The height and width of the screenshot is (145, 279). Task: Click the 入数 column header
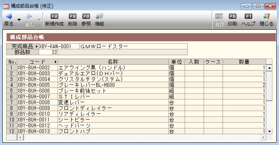point(194,62)
